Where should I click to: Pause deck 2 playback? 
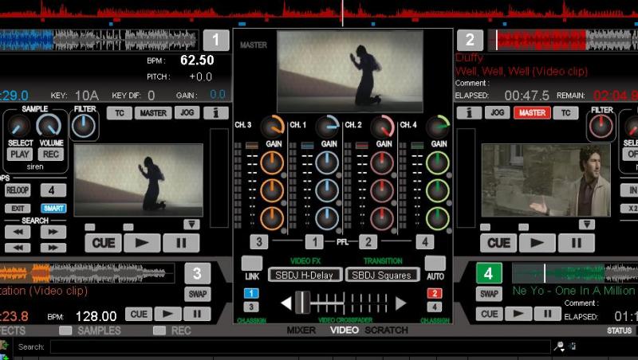[x=576, y=243]
